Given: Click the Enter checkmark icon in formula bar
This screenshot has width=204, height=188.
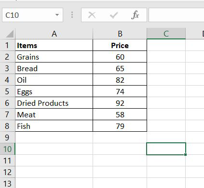Looking at the screenshot, I should pos(114,15).
